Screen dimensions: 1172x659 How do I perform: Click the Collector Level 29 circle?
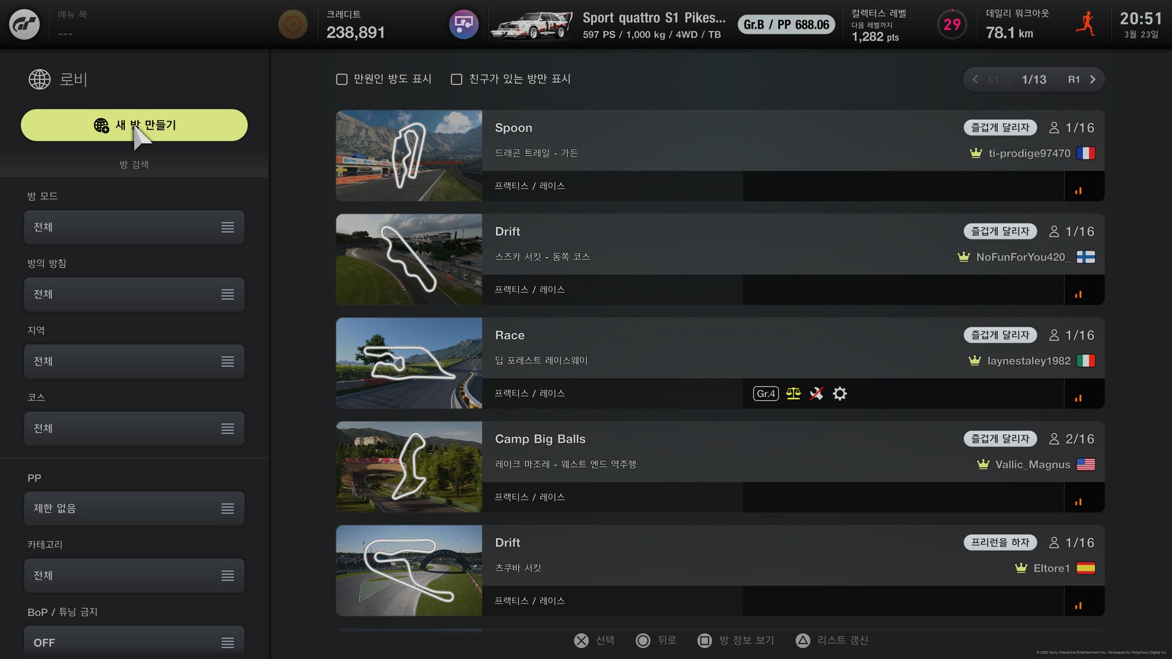click(x=952, y=25)
